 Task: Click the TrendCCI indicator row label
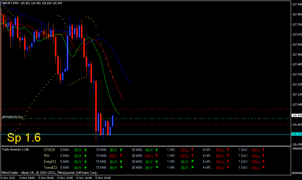coord(50,168)
